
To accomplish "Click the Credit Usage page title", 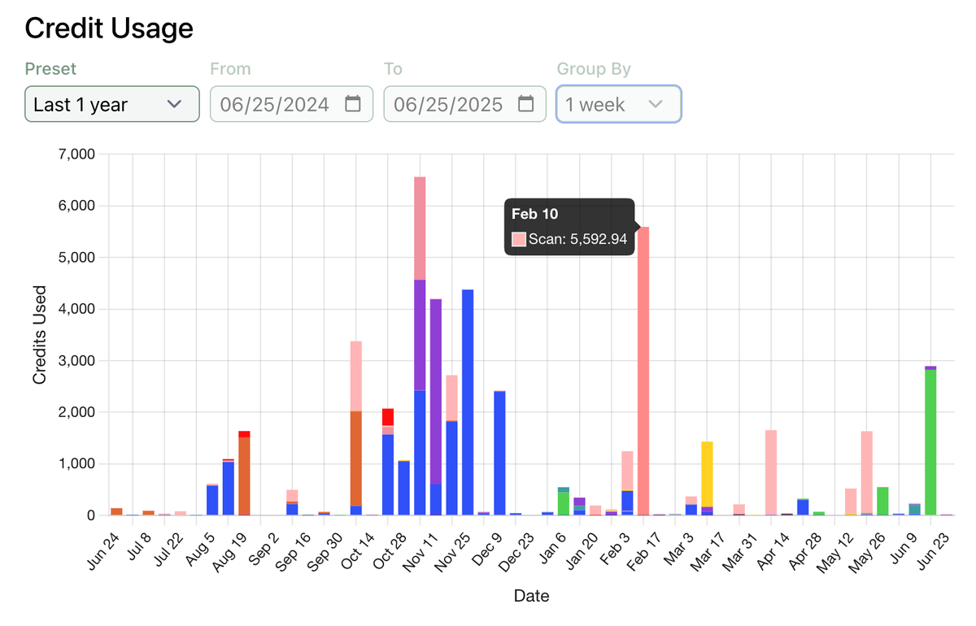I will click(109, 28).
